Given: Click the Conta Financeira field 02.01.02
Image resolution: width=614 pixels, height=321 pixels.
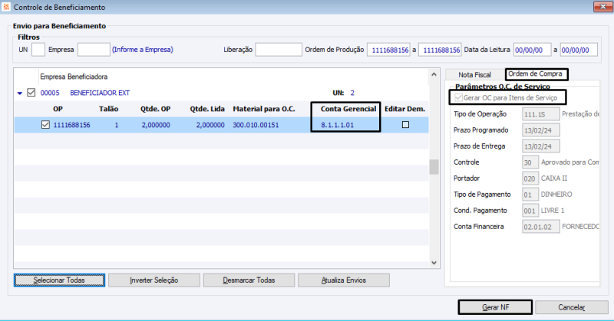Looking at the screenshot, I should (x=541, y=226).
